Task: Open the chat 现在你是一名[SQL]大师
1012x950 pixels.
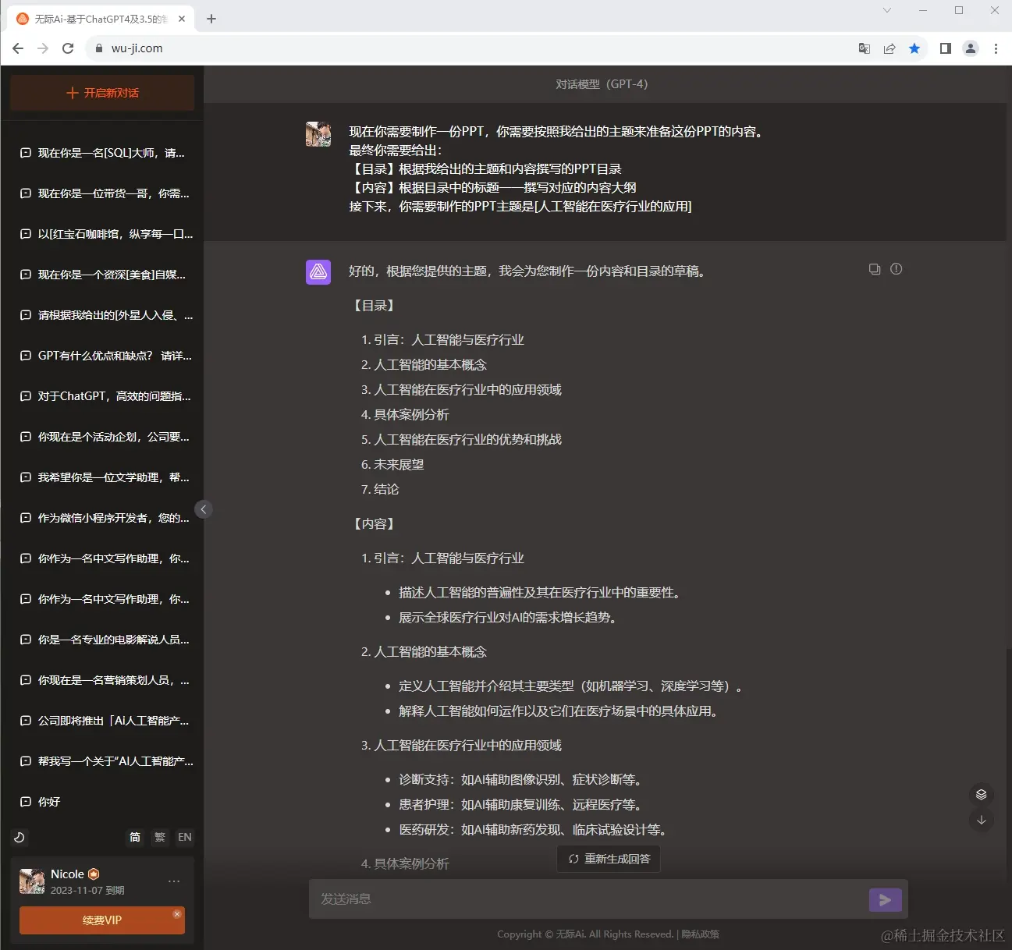Action: coord(102,153)
